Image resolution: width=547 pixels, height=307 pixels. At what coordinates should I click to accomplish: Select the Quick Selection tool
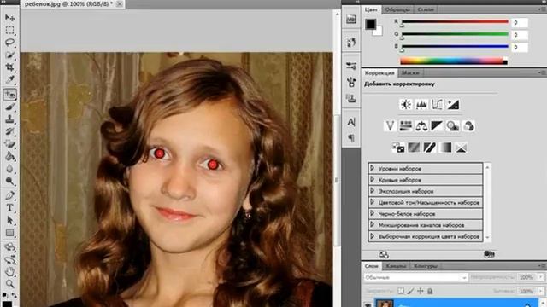(9, 55)
